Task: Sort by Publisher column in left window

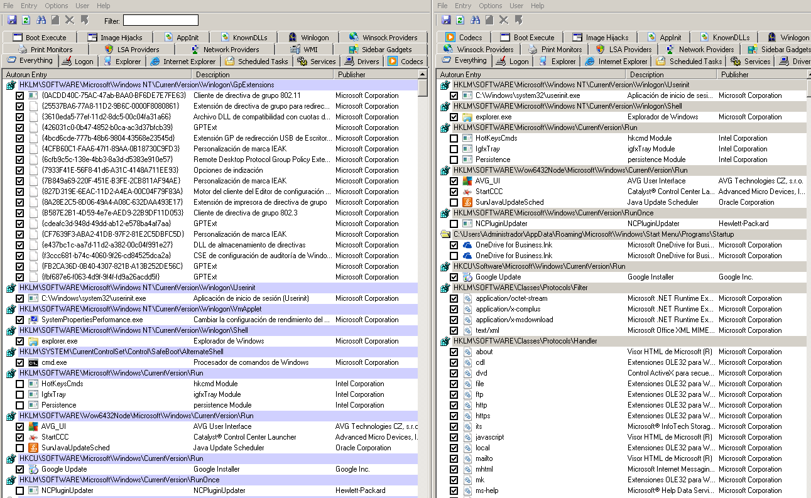Action: (375, 75)
